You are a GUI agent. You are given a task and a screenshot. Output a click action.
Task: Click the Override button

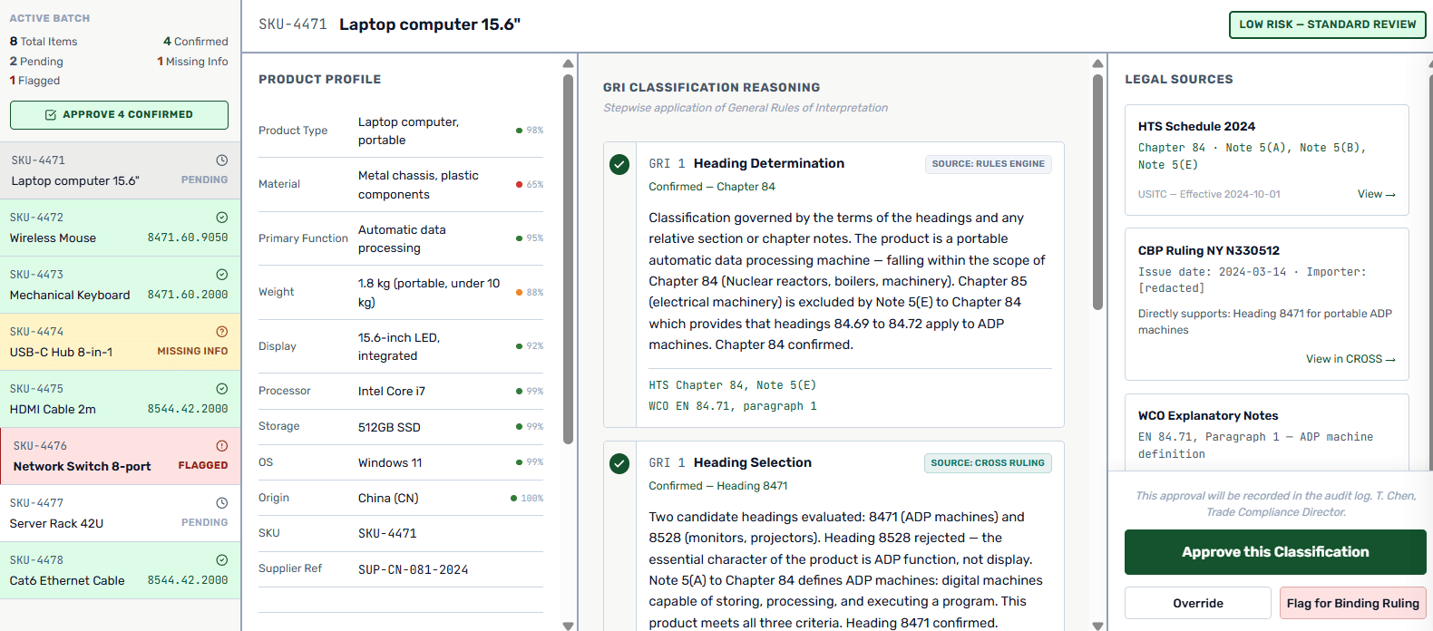coord(1198,603)
